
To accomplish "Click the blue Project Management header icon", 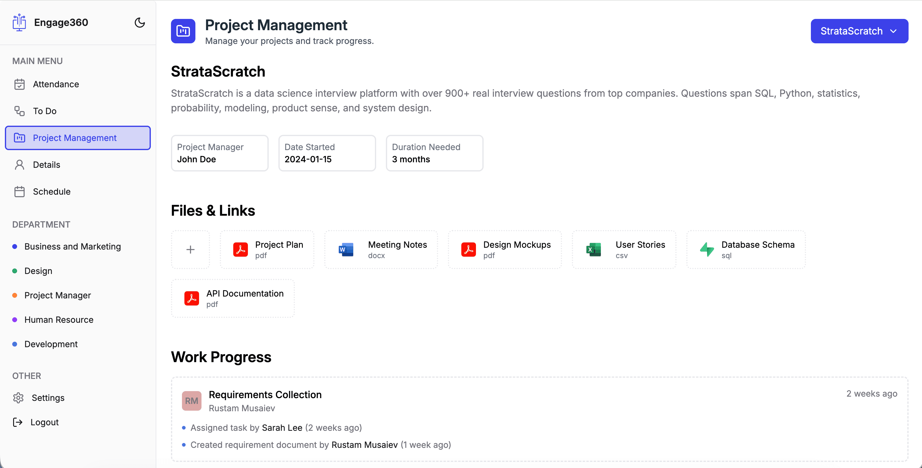I will [x=183, y=31].
